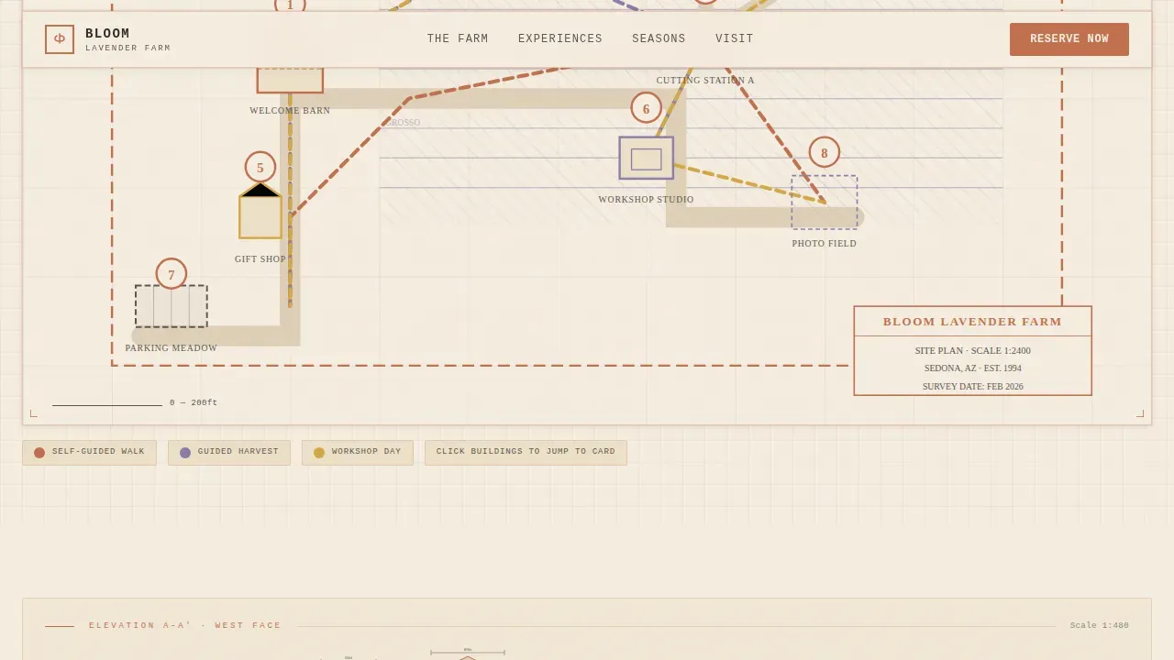Screen dimensions: 1174x660
Task: Open the Visit nav link
Action: pyautogui.click(x=735, y=39)
